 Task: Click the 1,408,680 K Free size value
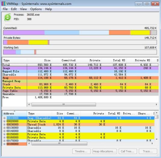[43, 97]
